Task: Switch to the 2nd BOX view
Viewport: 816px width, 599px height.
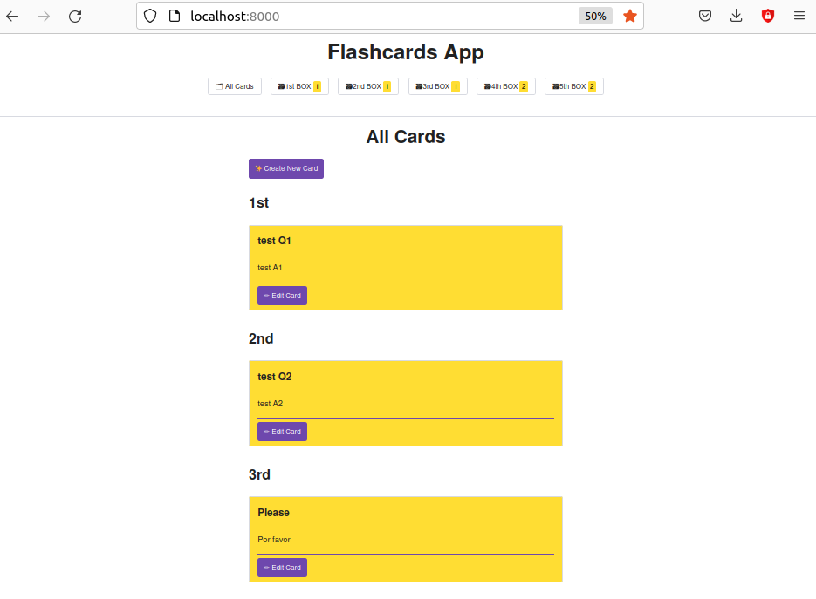Action: coord(367,86)
